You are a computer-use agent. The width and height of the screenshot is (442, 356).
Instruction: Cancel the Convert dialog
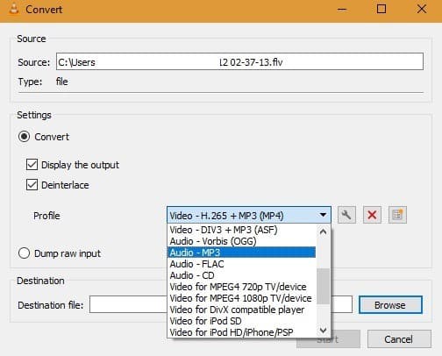399,339
